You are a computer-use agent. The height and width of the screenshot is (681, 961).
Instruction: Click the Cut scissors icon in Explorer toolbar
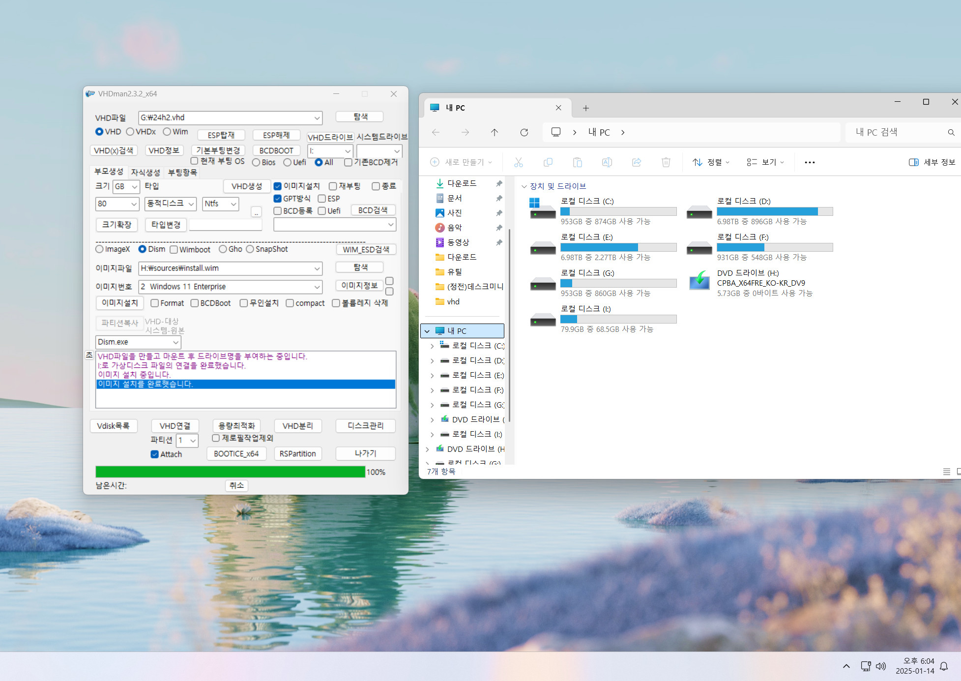tap(519, 162)
